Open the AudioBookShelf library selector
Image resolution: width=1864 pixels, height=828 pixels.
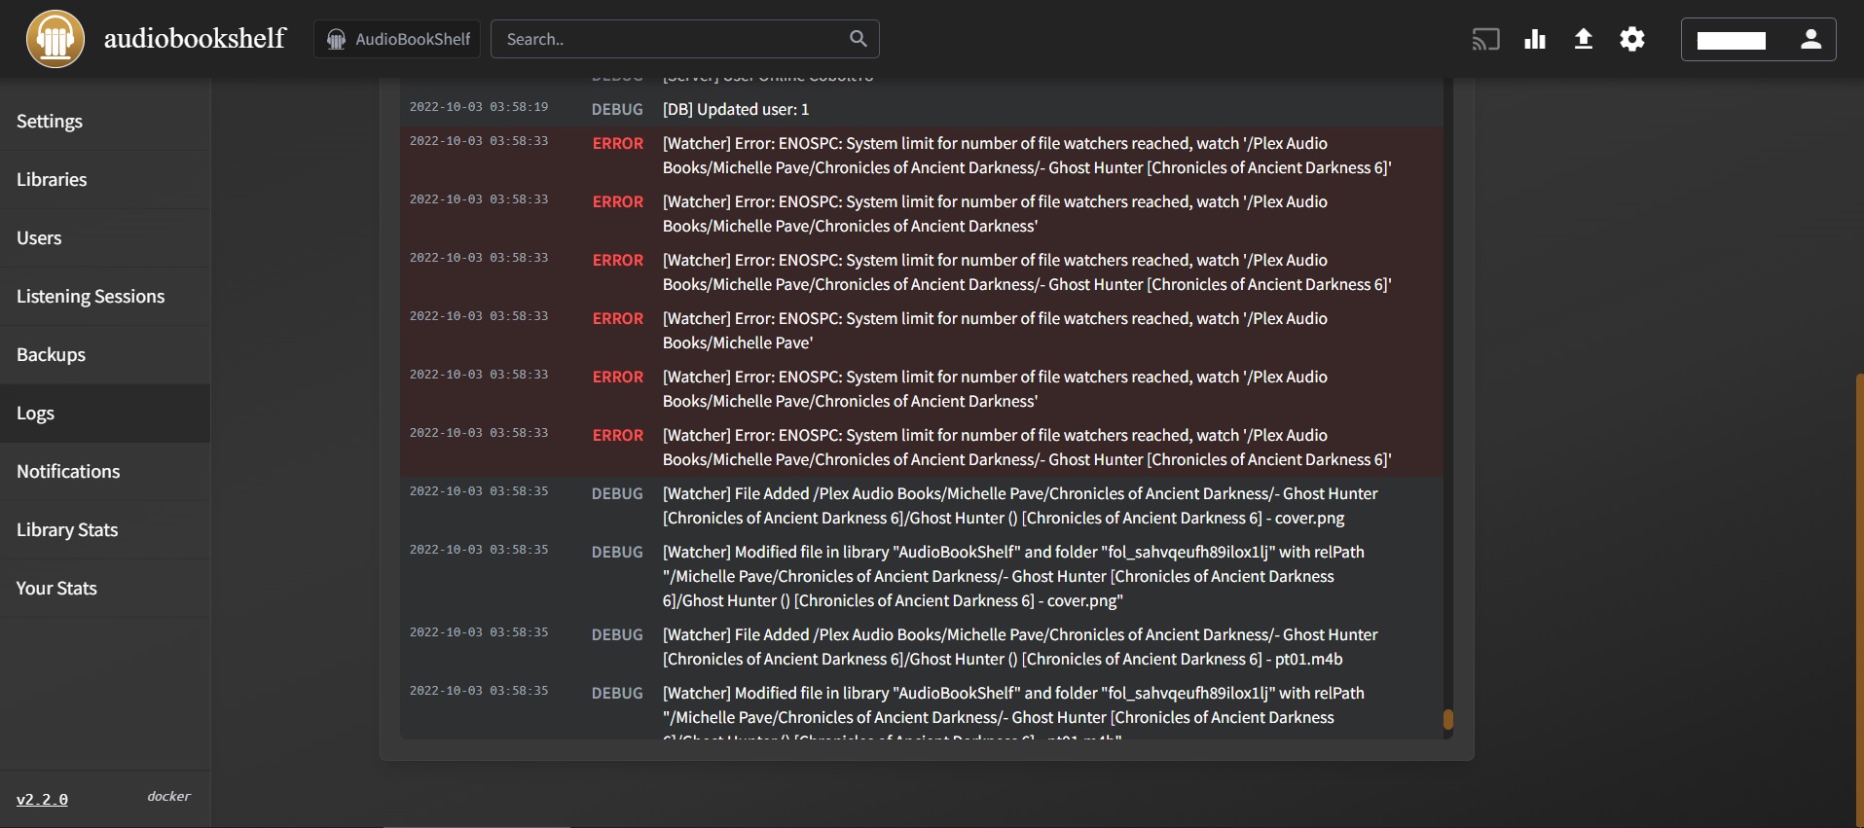(397, 39)
